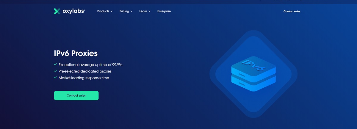Click the IPv6 stacked server illustration
Screen dimensions: 357x129
point(253,73)
